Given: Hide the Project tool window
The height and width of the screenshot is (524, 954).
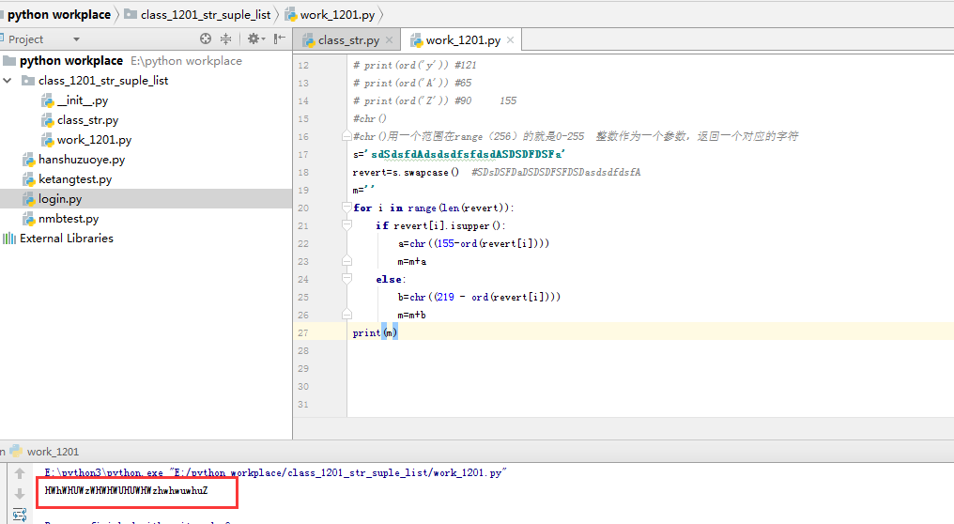Looking at the screenshot, I should pyautogui.click(x=279, y=39).
